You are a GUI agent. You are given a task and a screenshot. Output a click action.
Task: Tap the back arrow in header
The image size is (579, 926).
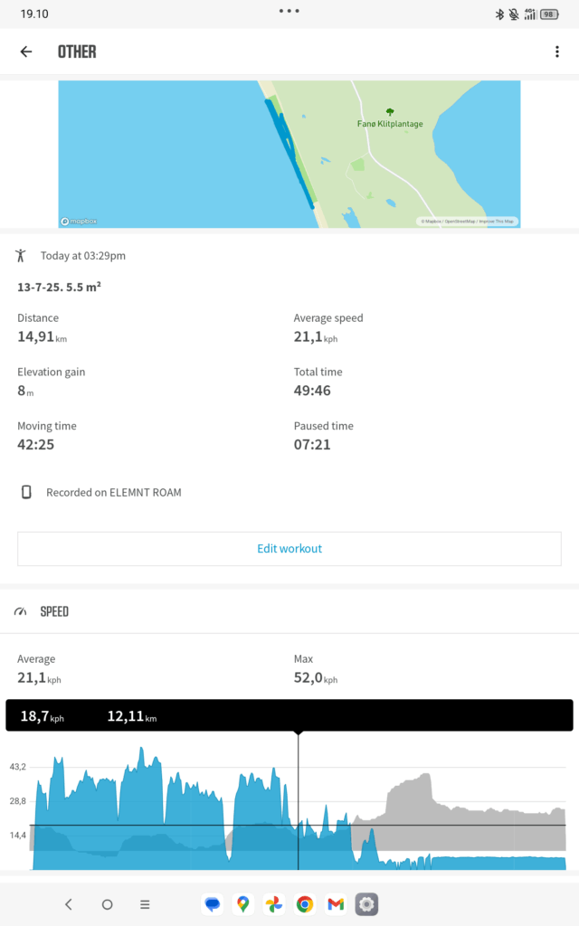click(x=26, y=52)
